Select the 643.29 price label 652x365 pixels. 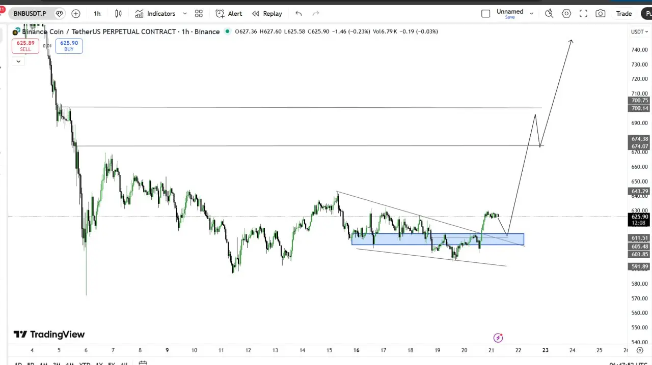639,192
